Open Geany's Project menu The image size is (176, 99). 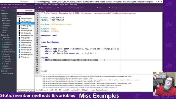point(62,5)
